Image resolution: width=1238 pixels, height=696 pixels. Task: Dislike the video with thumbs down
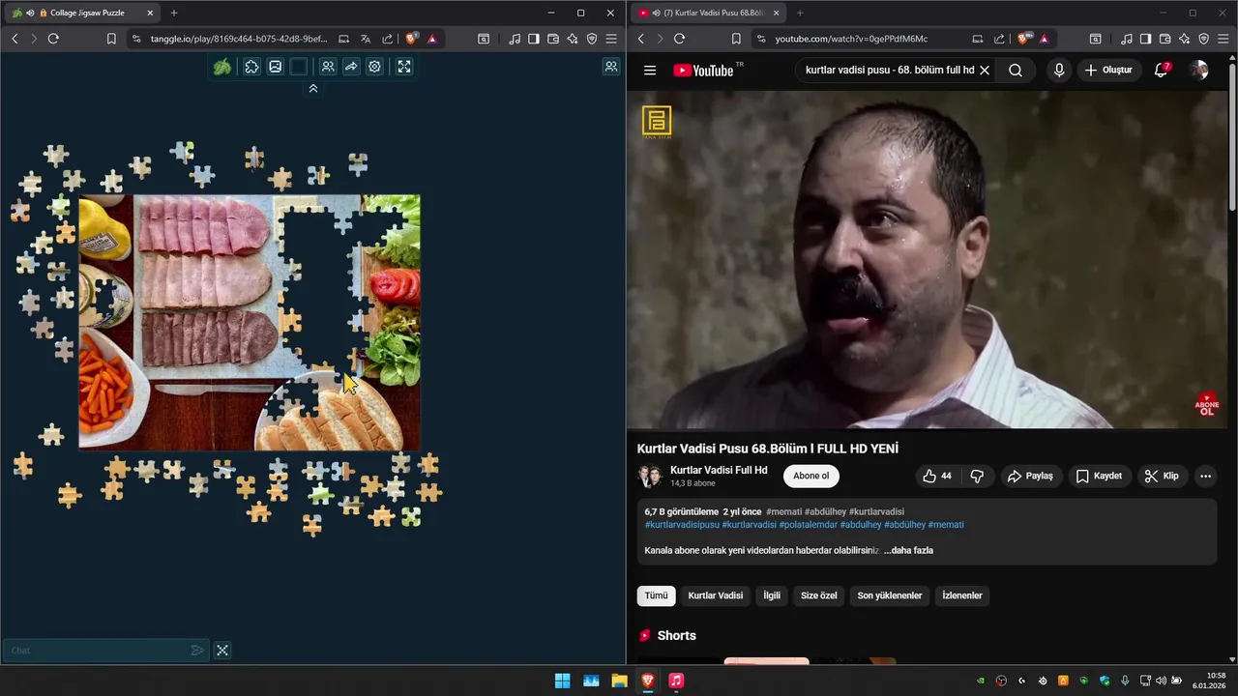(x=977, y=476)
